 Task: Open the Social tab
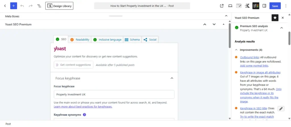tap(150, 40)
